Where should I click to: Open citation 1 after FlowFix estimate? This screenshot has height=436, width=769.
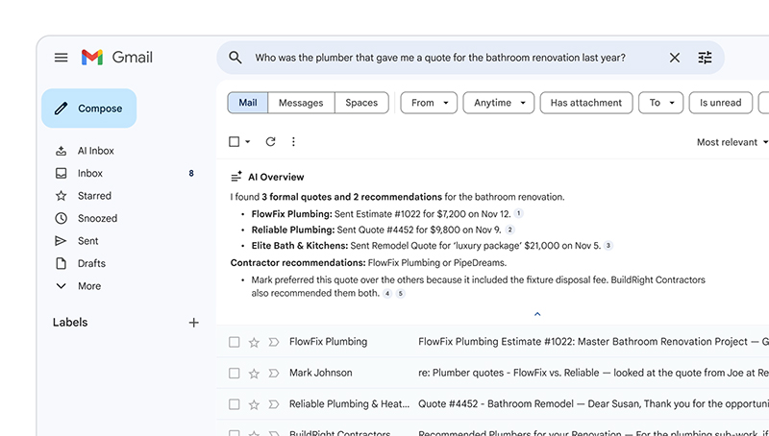[518, 213]
